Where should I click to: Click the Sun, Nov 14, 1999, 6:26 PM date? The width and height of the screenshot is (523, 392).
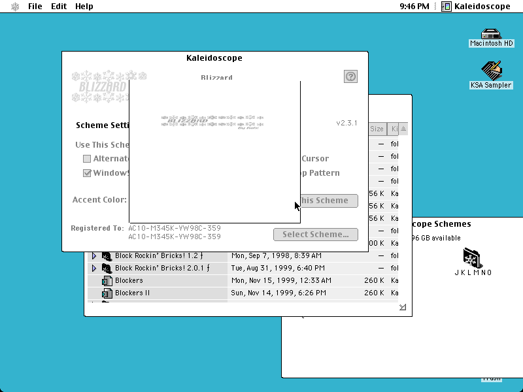(x=278, y=293)
